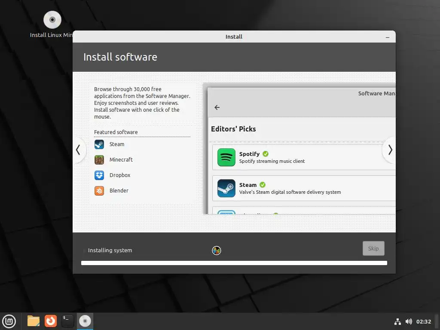The width and height of the screenshot is (440, 330).
Task: Minimize the Install window
Action: pyautogui.click(x=388, y=37)
